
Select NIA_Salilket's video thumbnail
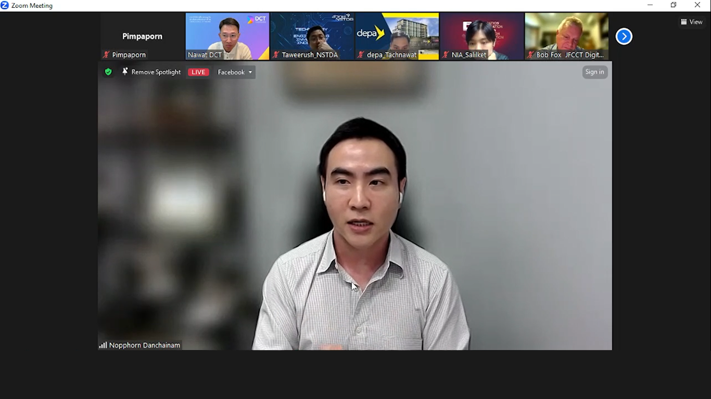(481, 34)
